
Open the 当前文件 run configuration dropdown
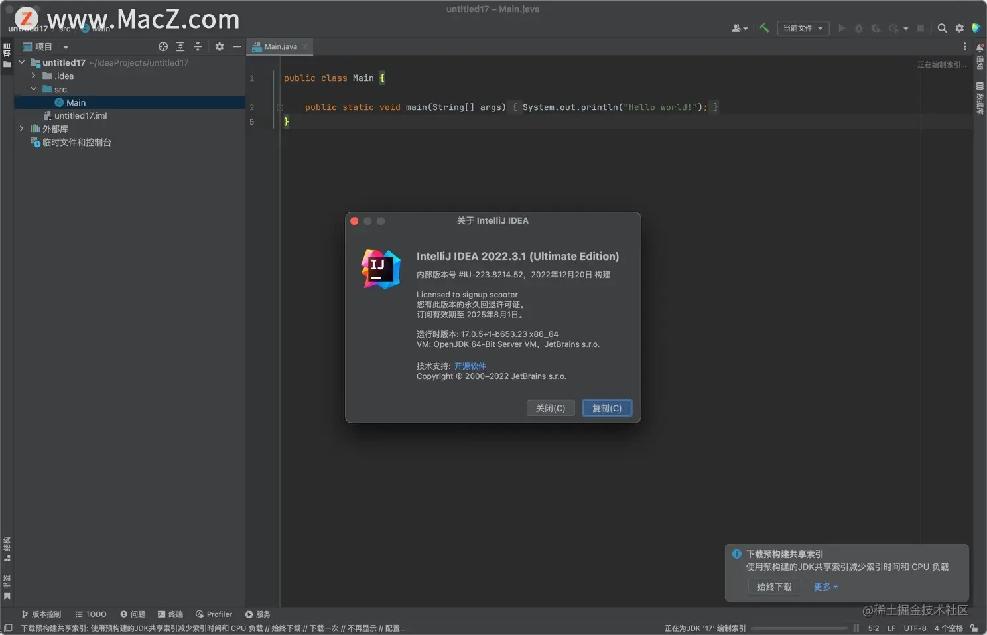point(803,28)
